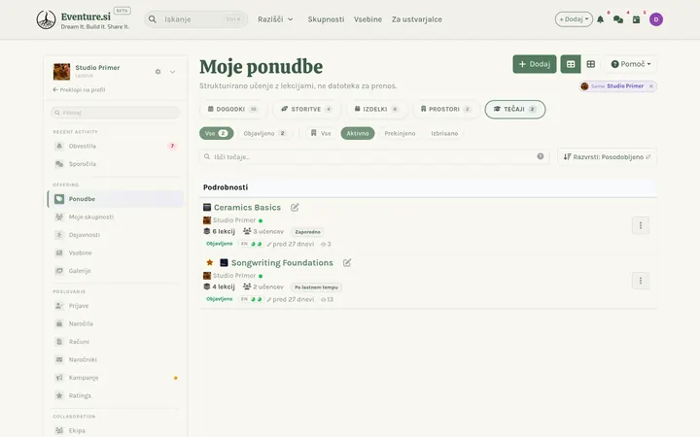This screenshot has width=700, height=437.
Task: Select Ponudbe in the sidebar
Action: [x=115, y=199]
